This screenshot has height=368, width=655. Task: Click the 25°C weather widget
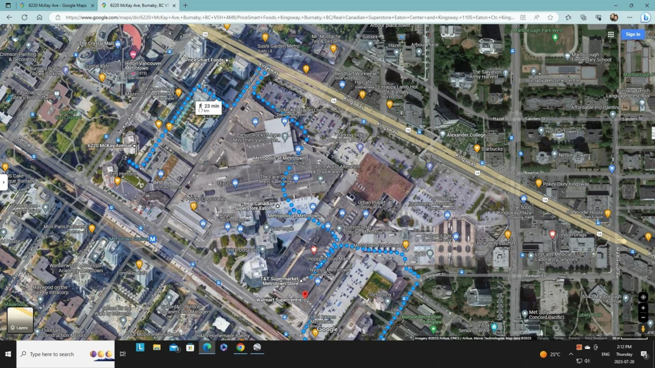pos(550,354)
